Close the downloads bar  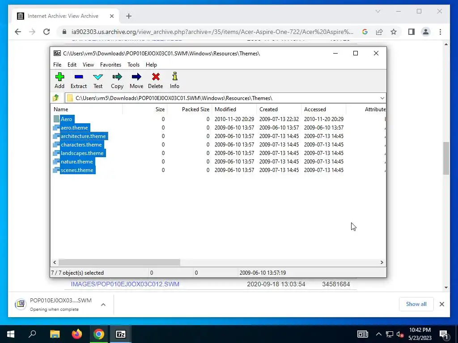[441, 304]
